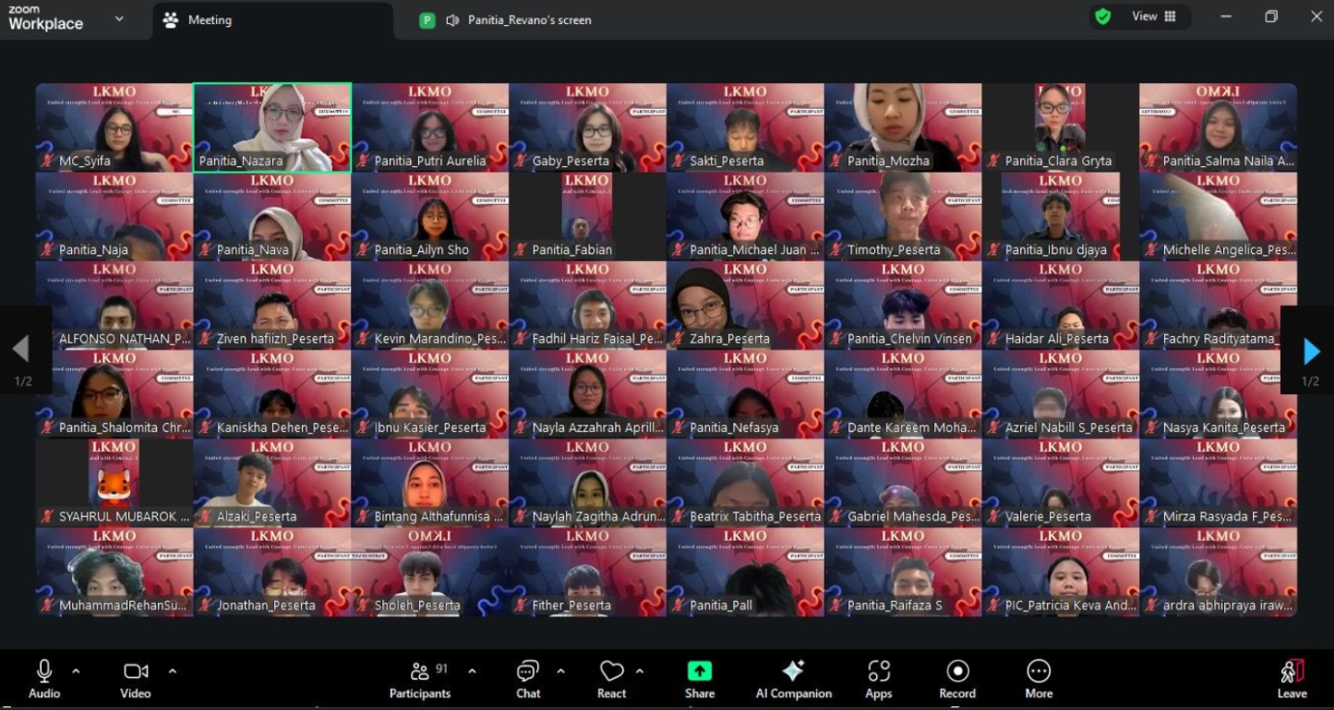Viewport: 1334px width, 710px height.
Task: Switch to the Meeting tab
Action: tap(209, 19)
